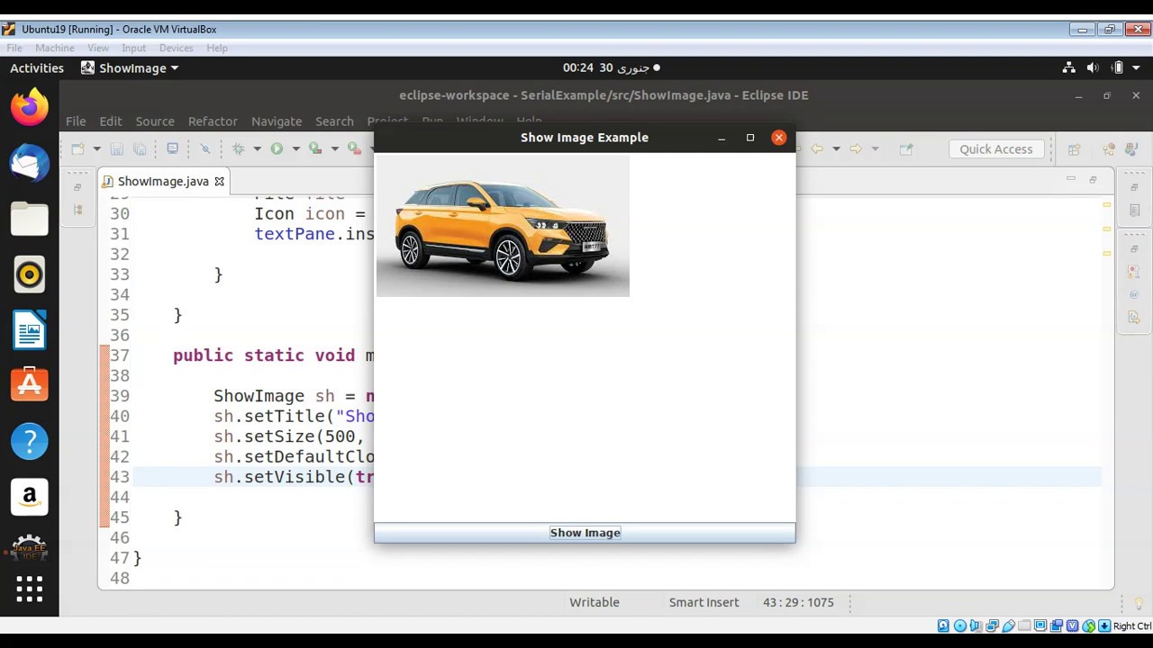1153x648 pixels.
Task: Switch to the Java EE perspective icon
Action: (x=1109, y=149)
